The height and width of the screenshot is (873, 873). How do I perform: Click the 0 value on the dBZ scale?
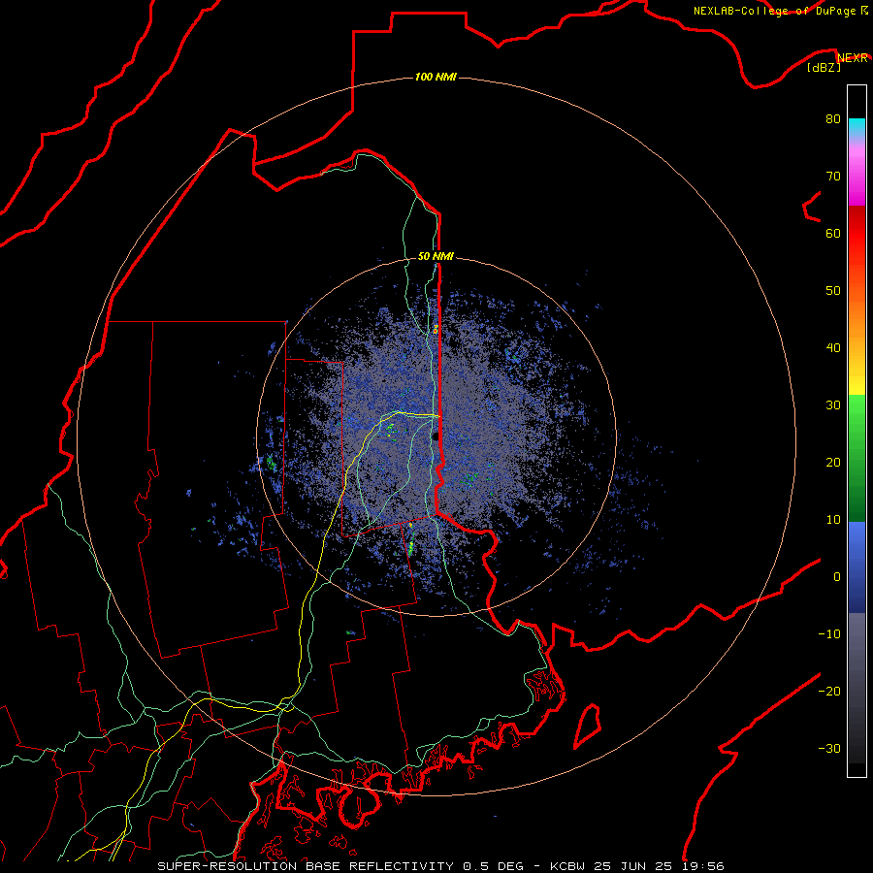click(836, 577)
